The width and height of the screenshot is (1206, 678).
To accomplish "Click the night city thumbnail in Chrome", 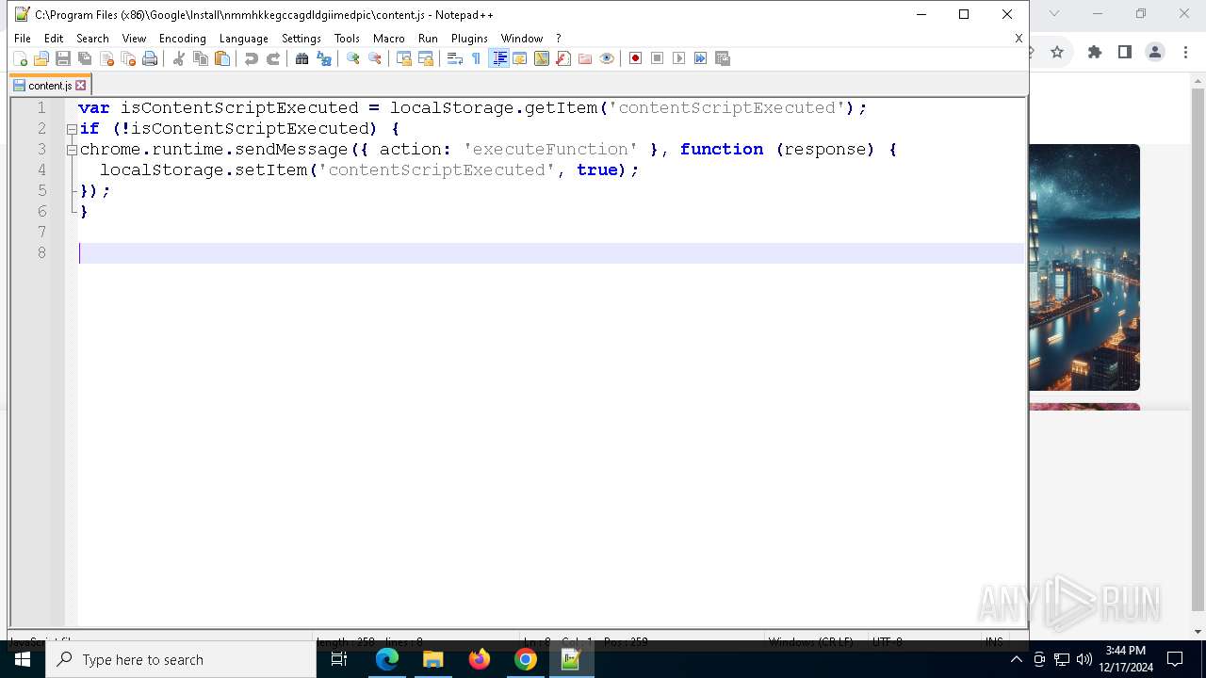I will tap(1084, 267).
